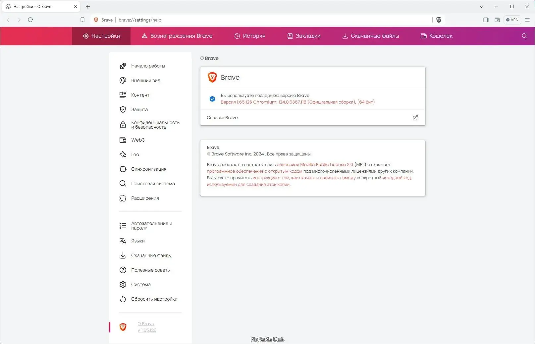Click the puzzle icon for Расширения
535x344 pixels.
[x=123, y=198]
